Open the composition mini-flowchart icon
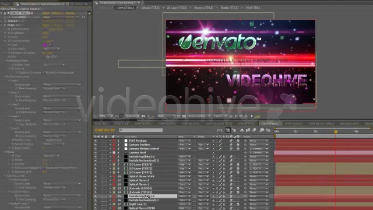The width and height of the screenshot is (373, 210). [x=220, y=130]
